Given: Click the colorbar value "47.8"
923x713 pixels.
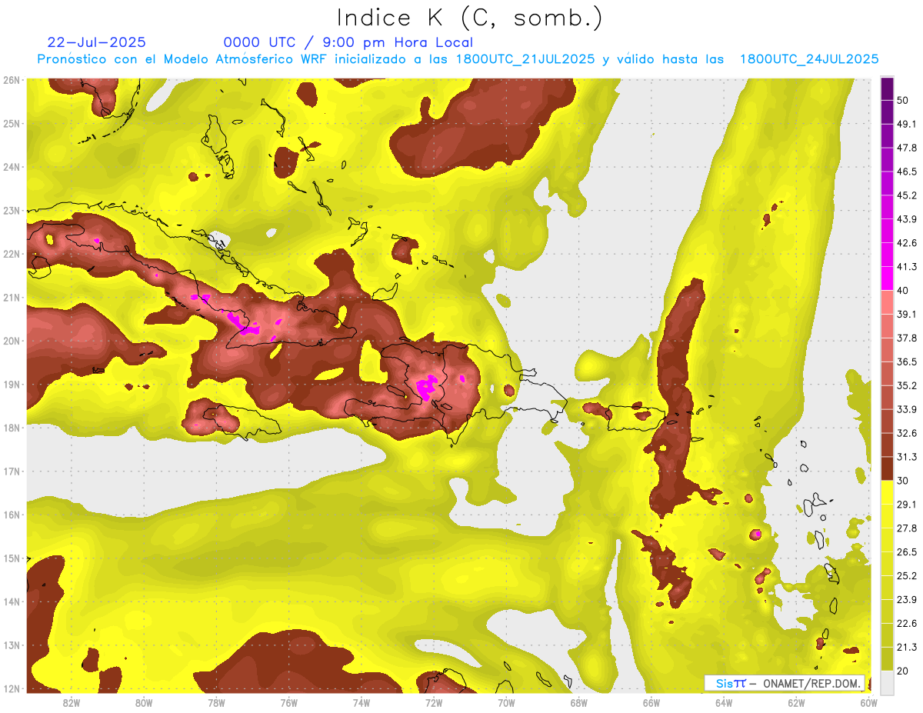Looking at the screenshot, I should [x=906, y=148].
